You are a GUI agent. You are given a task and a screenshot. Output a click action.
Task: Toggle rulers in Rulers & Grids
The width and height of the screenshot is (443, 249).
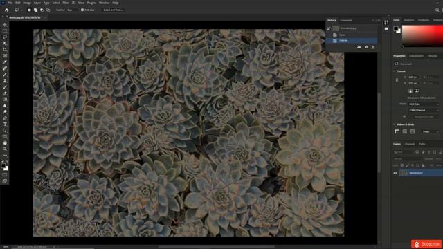coord(397,131)
